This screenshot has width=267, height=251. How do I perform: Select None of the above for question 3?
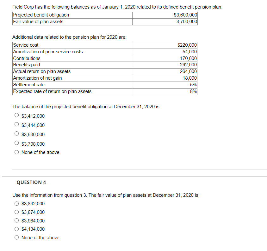point(16,152)
